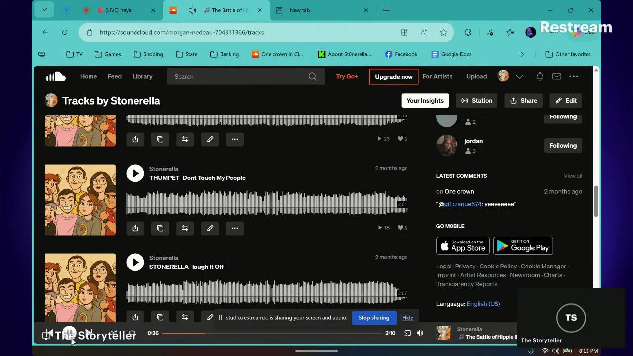Share the THUMPET track
Image resolution: width=633 pixels, height=356 pixels.
click(x=135, y=228)
